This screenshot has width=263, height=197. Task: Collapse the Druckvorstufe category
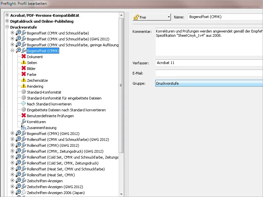click(x=7, y=27)
